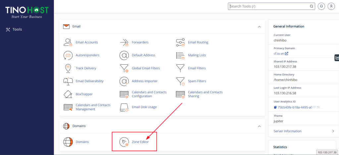Open the Track Delivery pin icon
The height and width of the screenshot is (155, 339).
68,68
